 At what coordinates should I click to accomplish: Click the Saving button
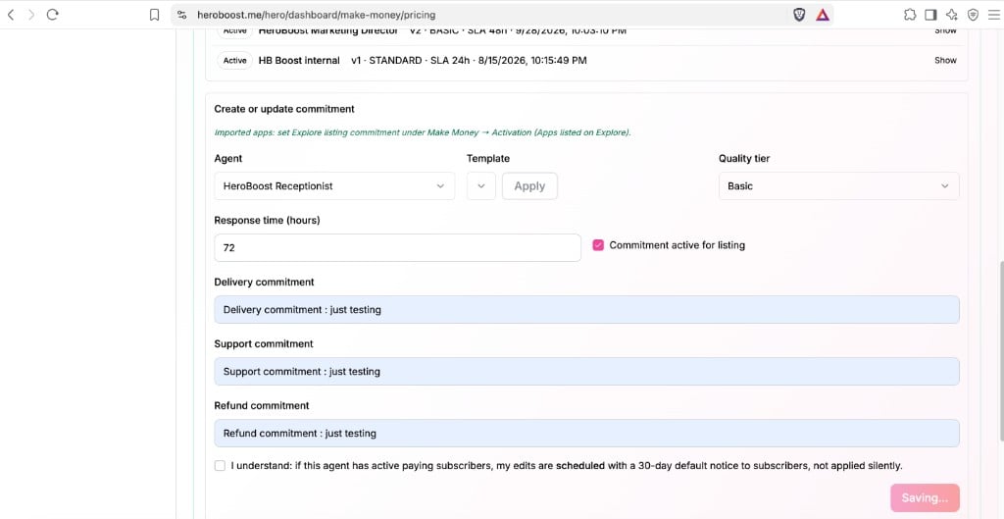pyautogui.click(x=925, y=497)
